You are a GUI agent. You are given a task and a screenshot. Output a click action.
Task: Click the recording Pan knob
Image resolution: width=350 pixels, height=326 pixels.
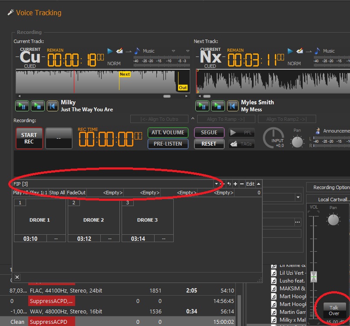(297, 142)
